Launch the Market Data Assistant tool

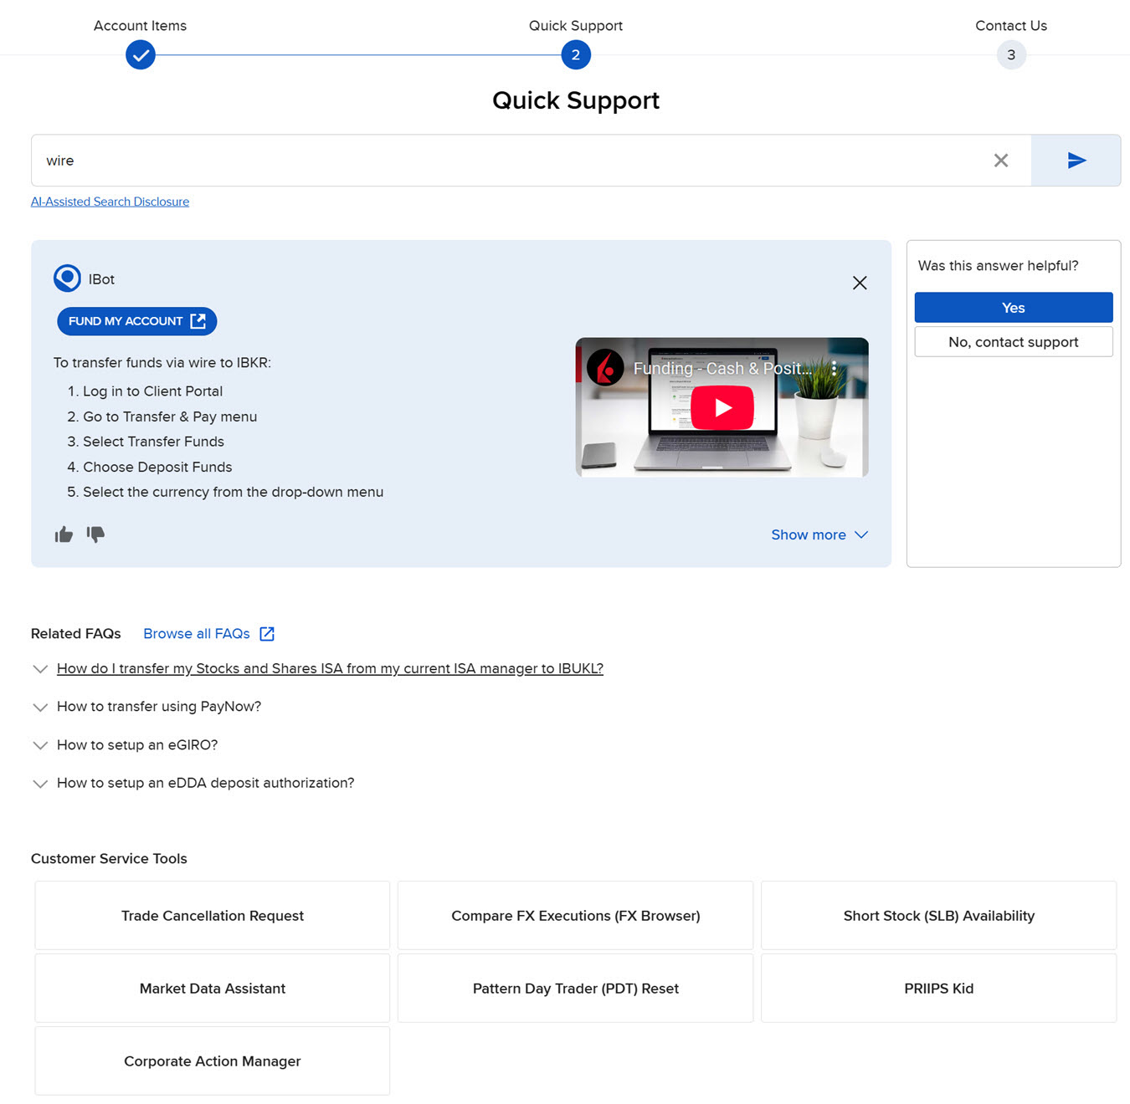pos(212,988)
